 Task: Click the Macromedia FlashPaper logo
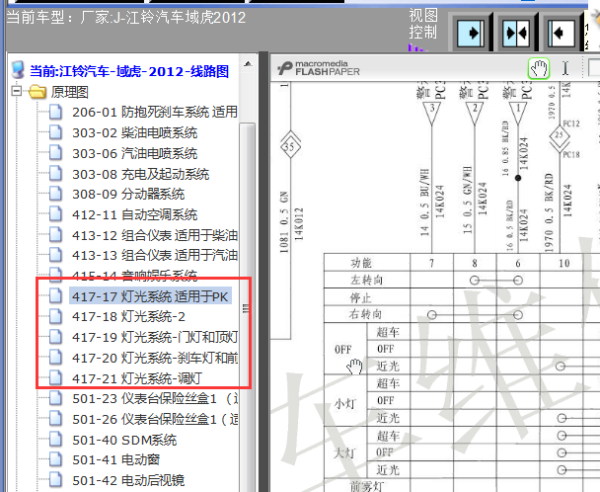(319, 68)
